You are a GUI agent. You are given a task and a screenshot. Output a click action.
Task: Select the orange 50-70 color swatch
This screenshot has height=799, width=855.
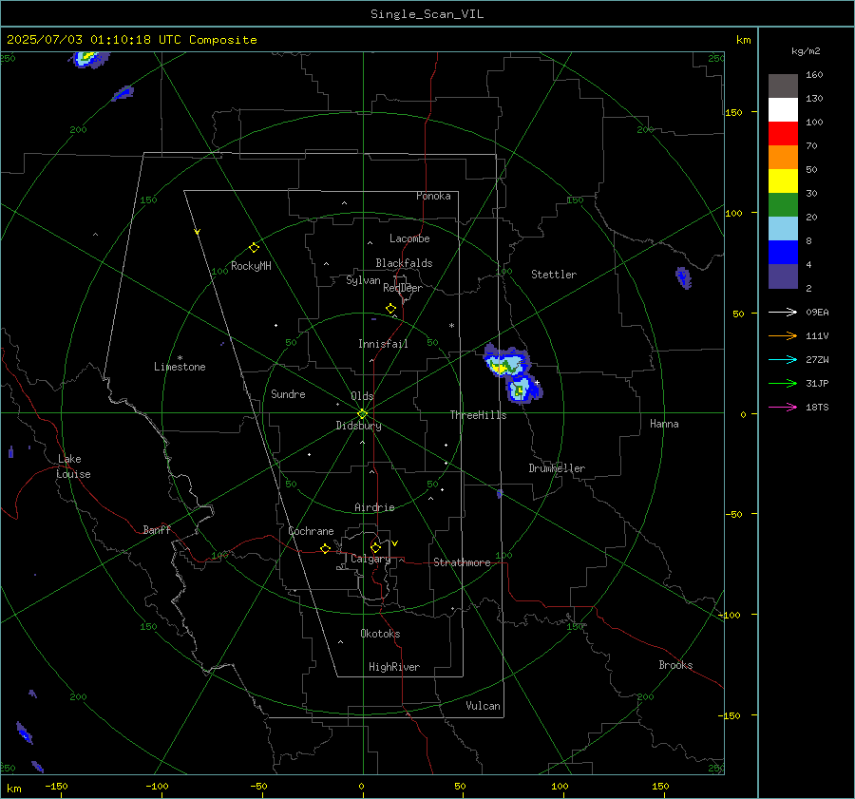point(783,158)
